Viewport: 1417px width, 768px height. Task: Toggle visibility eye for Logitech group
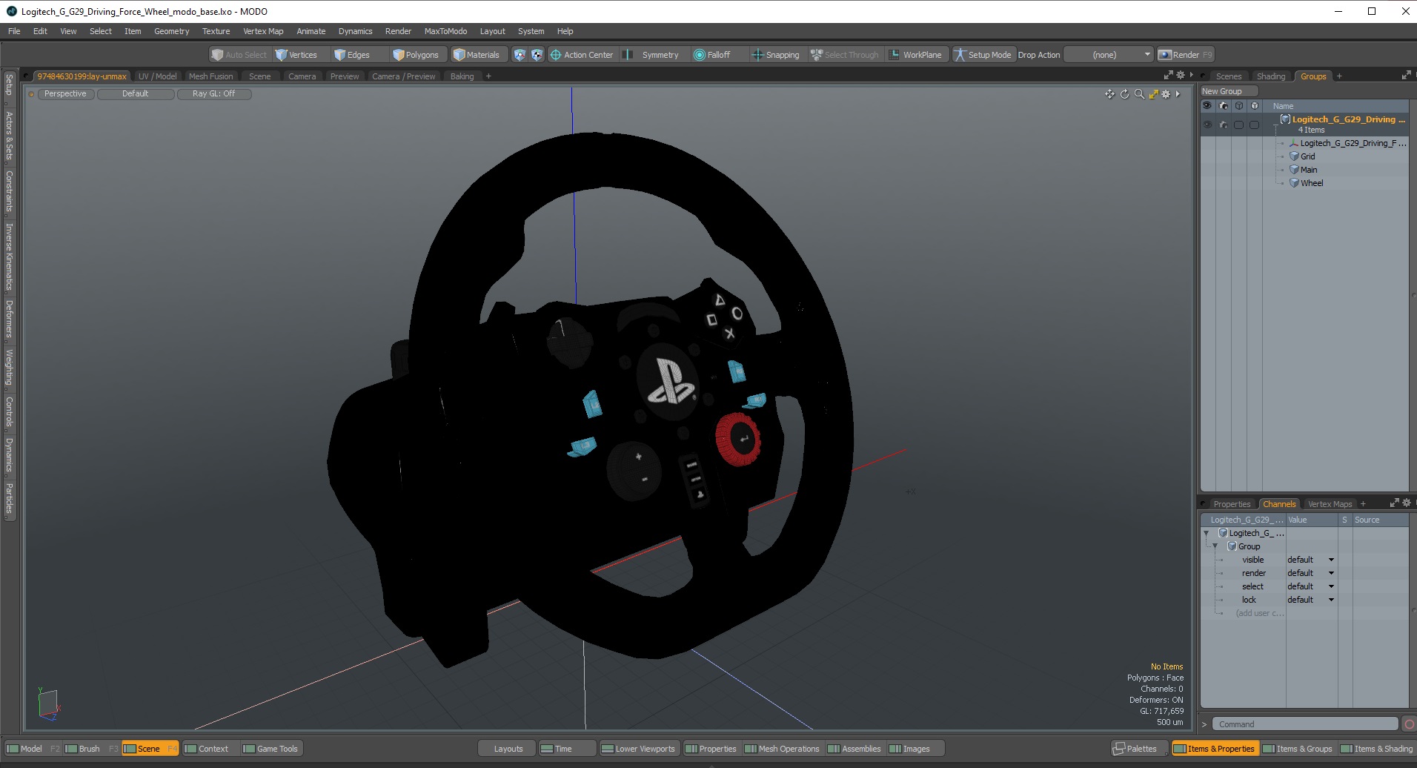click(x=1207, y=125)
